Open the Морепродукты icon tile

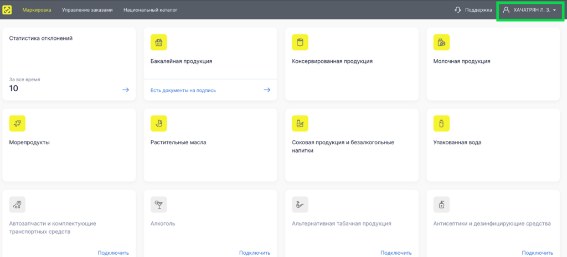point(17,124)
